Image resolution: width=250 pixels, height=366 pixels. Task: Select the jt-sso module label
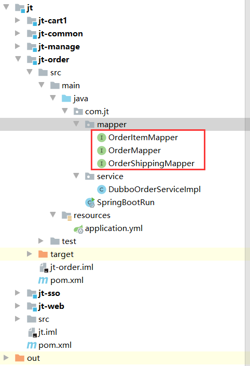[x=49, y=293]
